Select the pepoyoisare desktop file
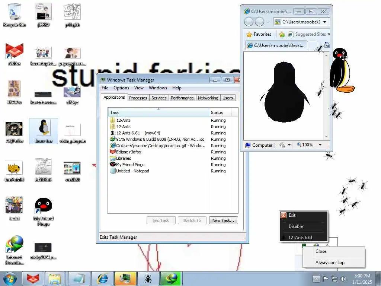The height and width of the screenshot is (286, 381). point(73,56)
